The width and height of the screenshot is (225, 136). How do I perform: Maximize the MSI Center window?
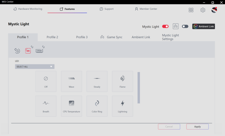click(213, 2)
